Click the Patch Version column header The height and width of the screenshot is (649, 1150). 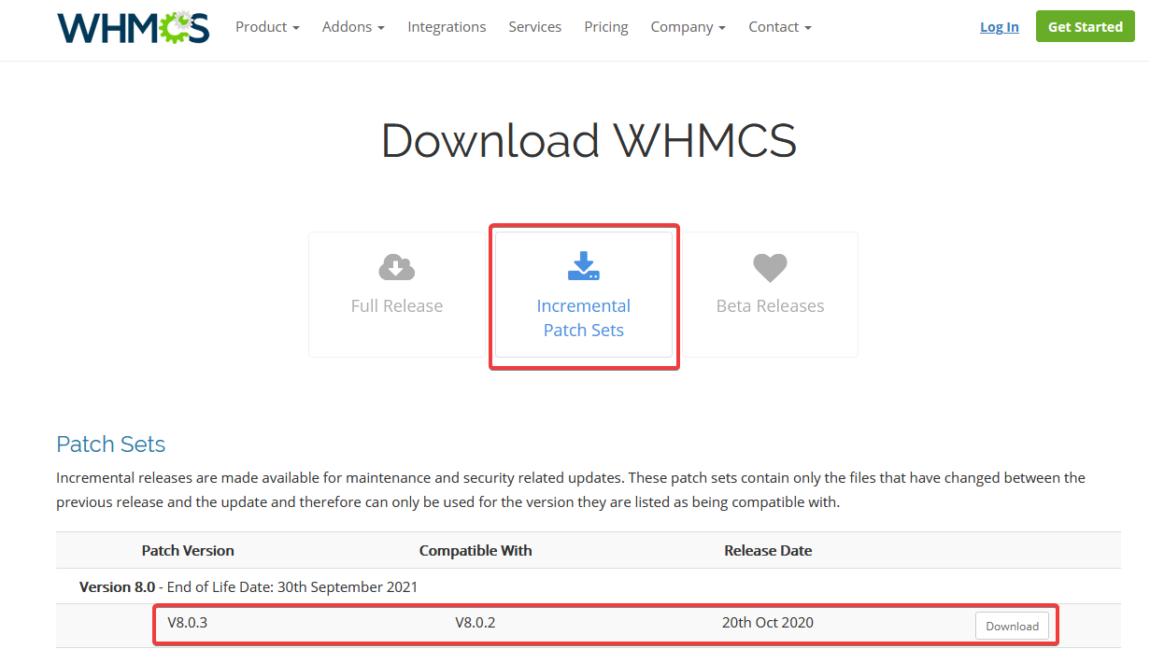[188, 550]
